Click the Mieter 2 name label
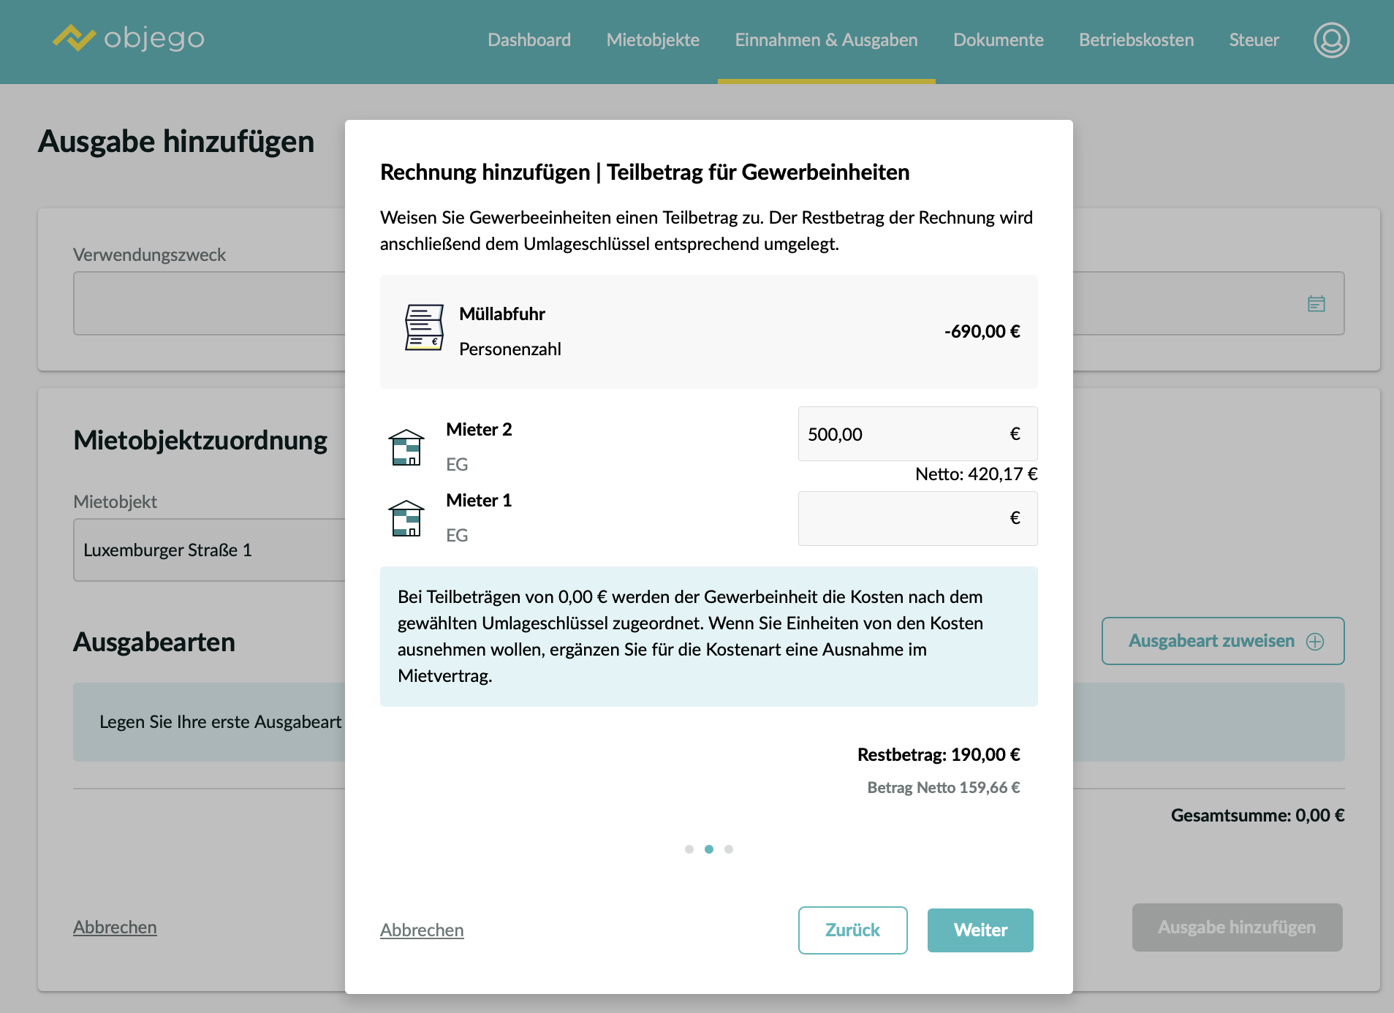Screen dimensions: 1394x1013 coord(479,430)
